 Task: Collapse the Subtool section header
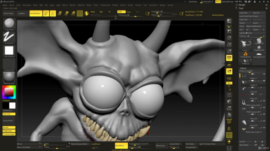(x=243, y=68)
